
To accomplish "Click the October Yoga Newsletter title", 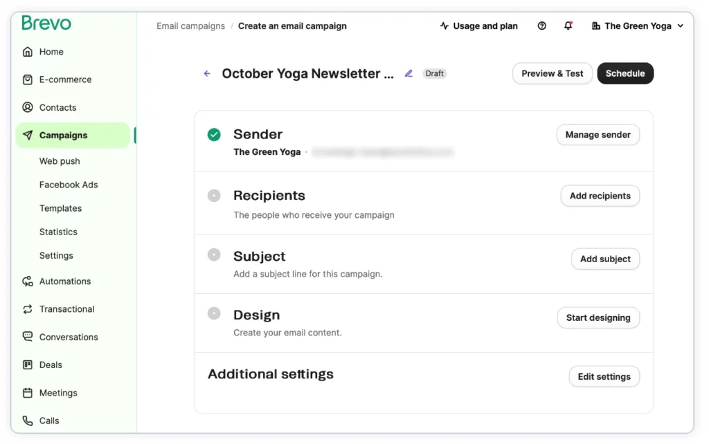I will click(x=307, y=73).
